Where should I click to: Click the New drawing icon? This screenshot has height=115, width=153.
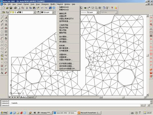[x=4, y=8]
